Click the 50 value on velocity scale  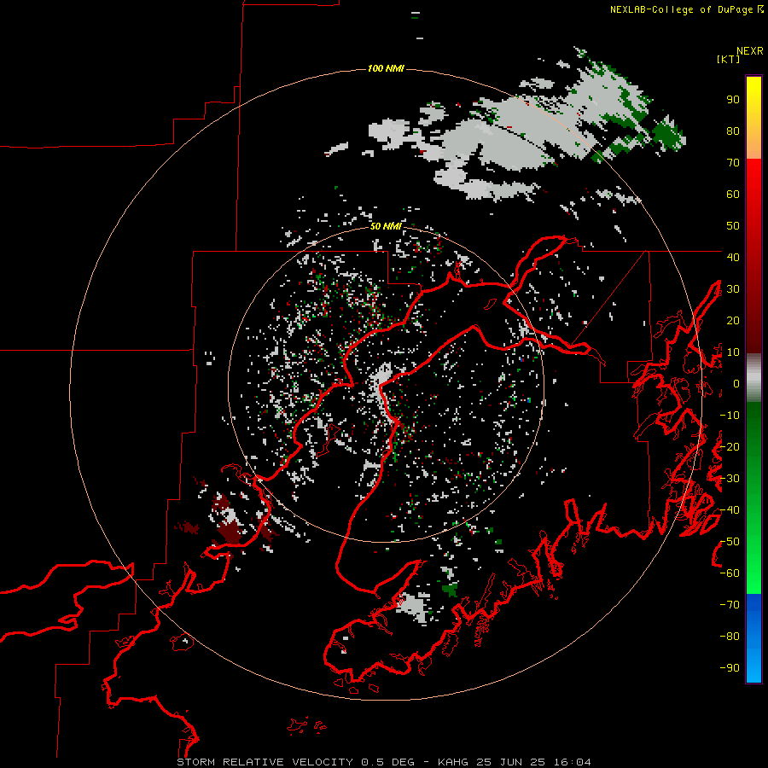coord(733,226)
